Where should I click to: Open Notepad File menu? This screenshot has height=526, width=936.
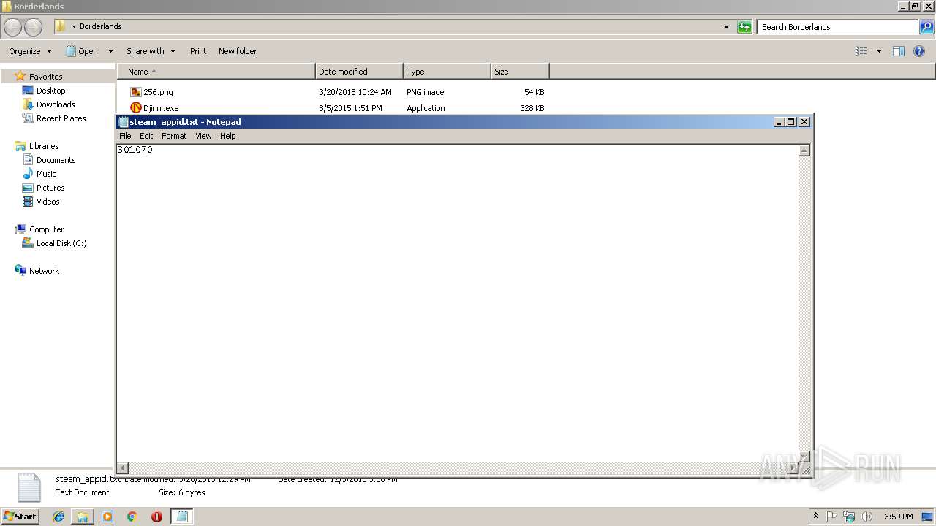pos(125,136)
